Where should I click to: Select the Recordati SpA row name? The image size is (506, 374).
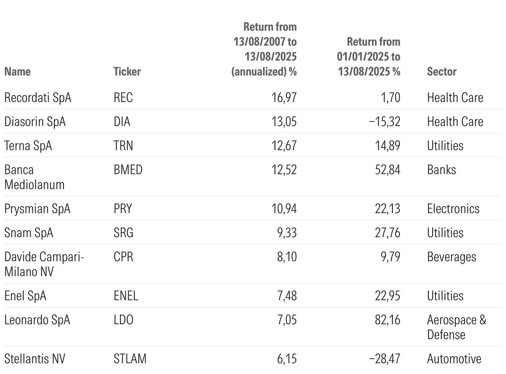pyautogui.click(x=38, y=97)
